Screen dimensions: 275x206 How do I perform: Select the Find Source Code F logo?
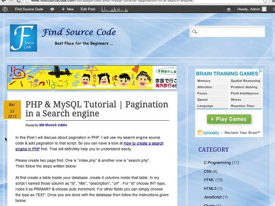(x=23, y=38)
